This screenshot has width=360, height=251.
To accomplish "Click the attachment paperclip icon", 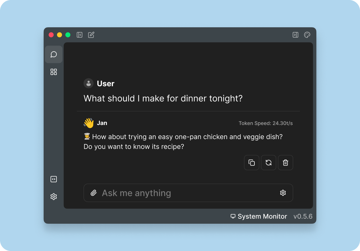I will [94, 193].
